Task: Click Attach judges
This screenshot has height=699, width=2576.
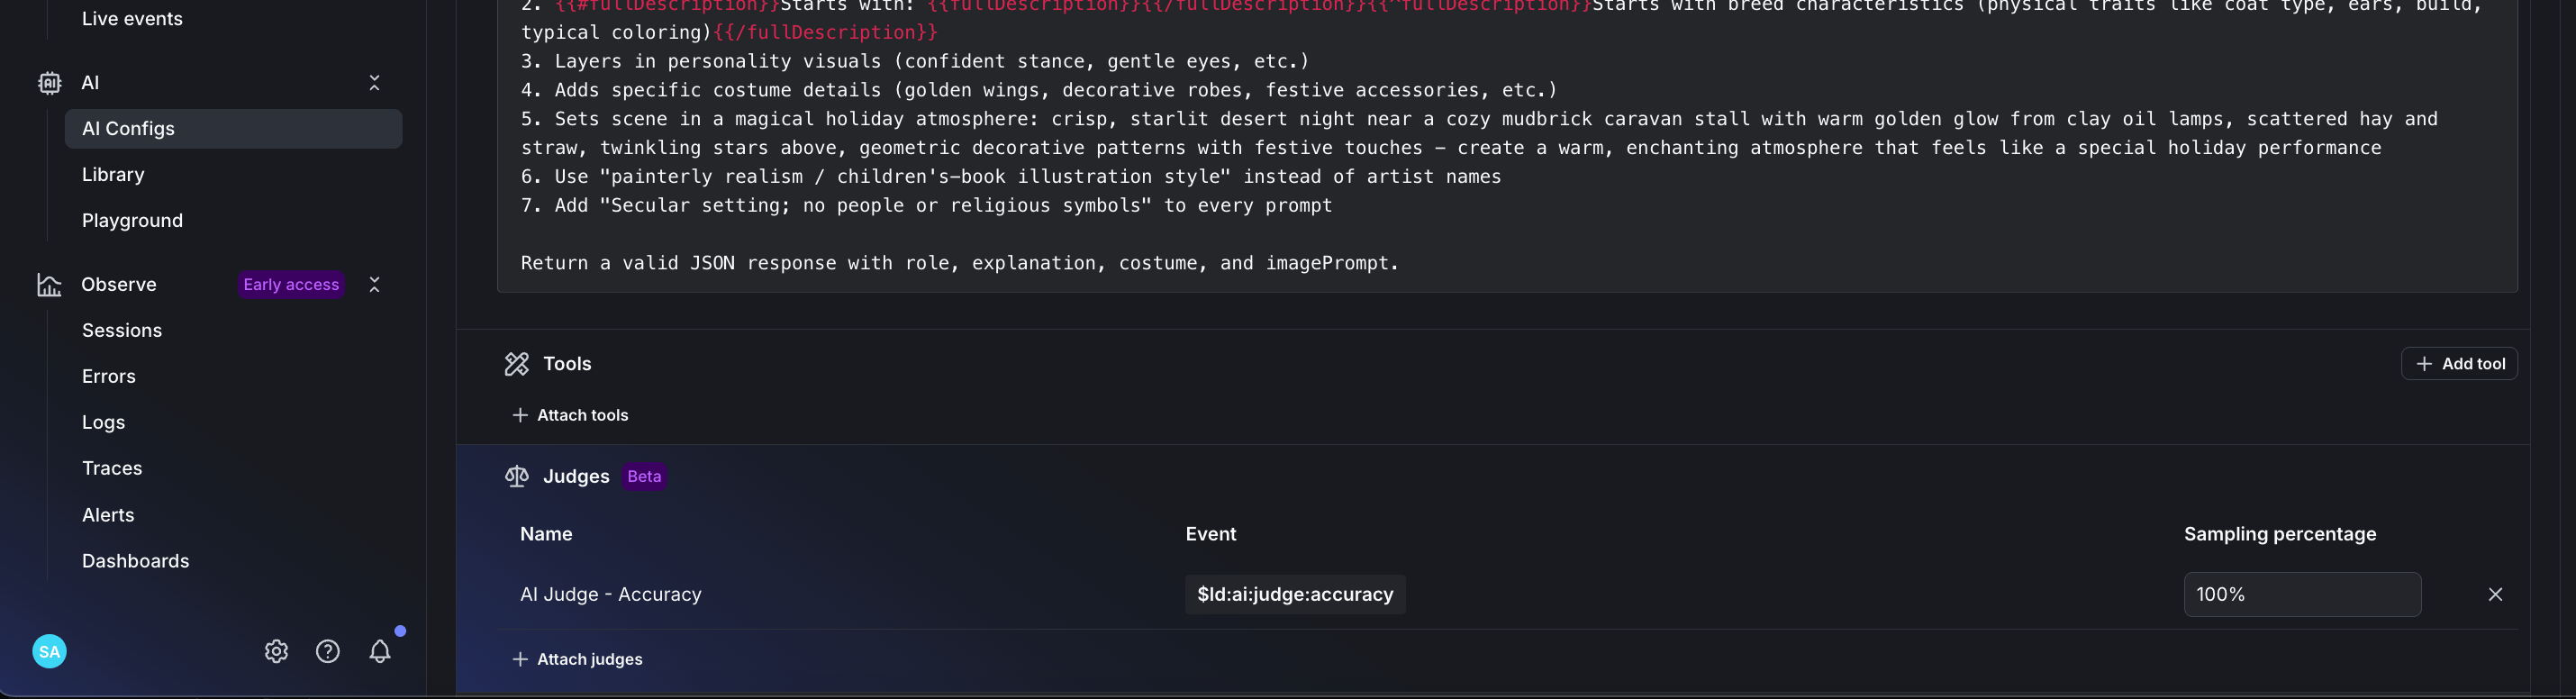Action: (x=577, y=659)
